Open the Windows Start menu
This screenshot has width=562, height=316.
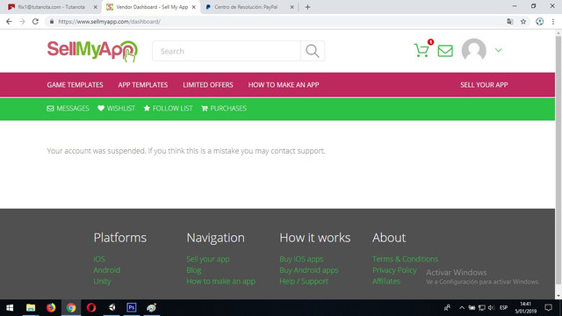(10, 307)
